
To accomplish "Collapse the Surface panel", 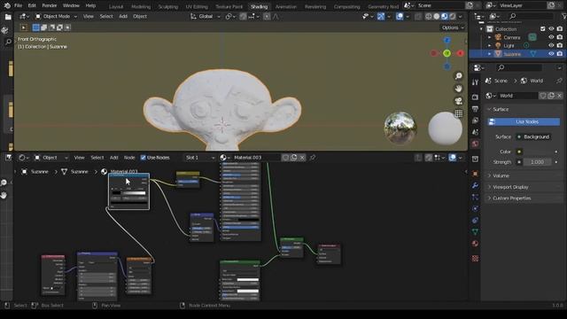I will (523, 109).
